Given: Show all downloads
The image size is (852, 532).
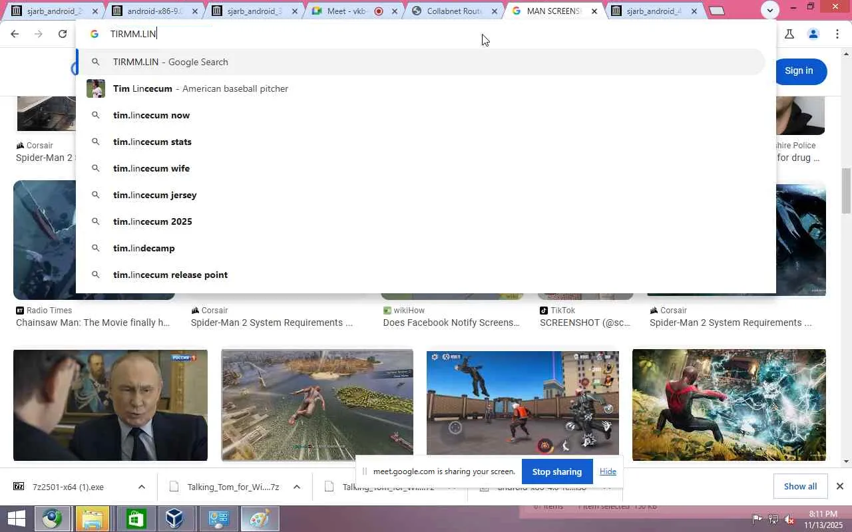Looking at the screenshot, I should point(800,486).
